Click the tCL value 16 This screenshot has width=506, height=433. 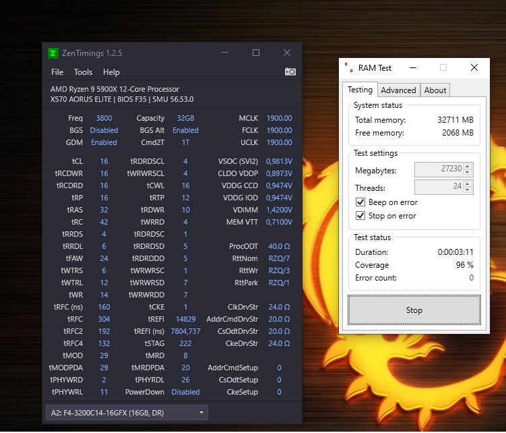click(104, 161)
